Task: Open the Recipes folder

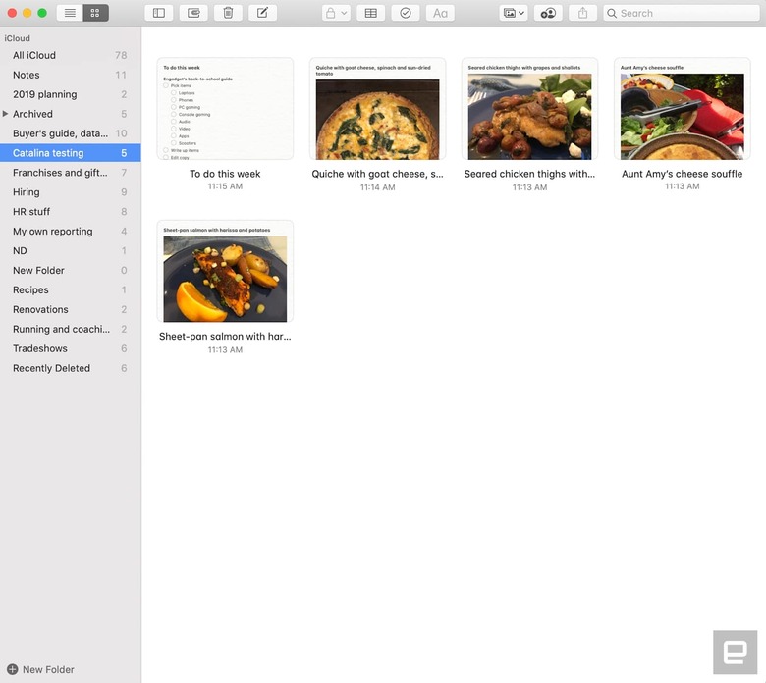Action: point(71,289)
